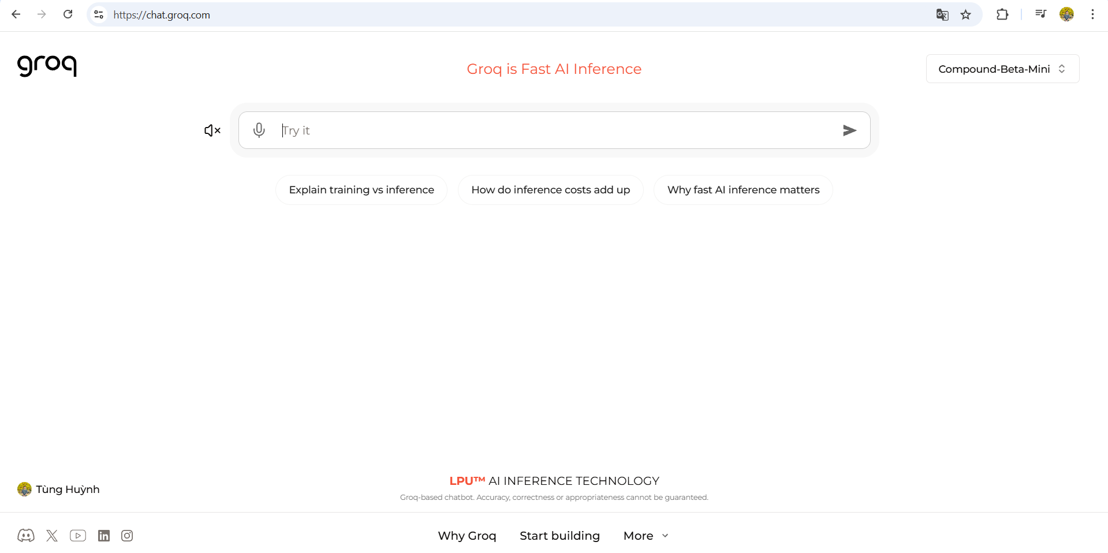The width and height of the screenshot is (1108, 553).
Task: Open the Compound-Beta-Mini model selector
Action: point(1002,69)
